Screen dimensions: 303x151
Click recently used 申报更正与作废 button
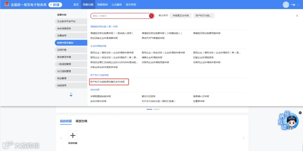pyautogui.click(x=181, y=16)
